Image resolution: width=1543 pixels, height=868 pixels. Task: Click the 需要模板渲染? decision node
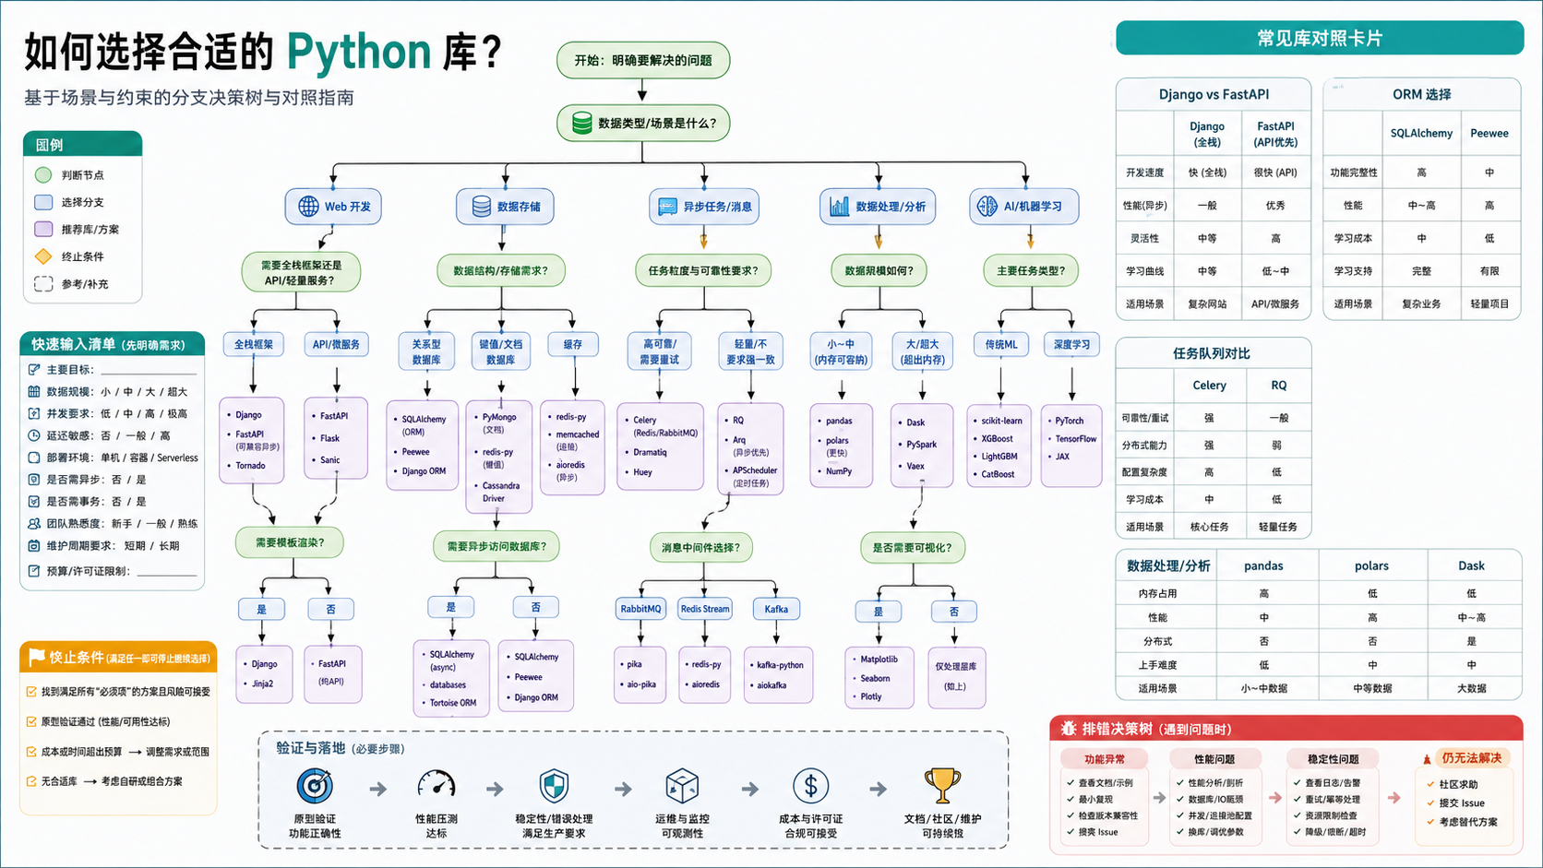290,542
